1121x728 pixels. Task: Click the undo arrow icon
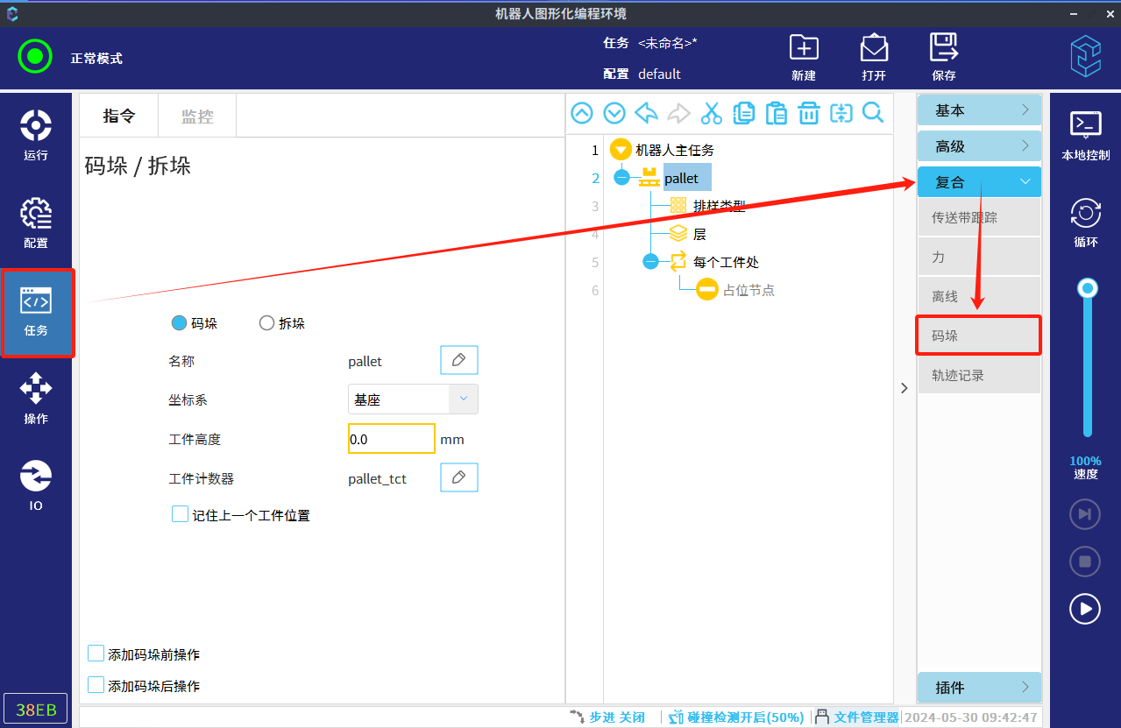(646, 113)
